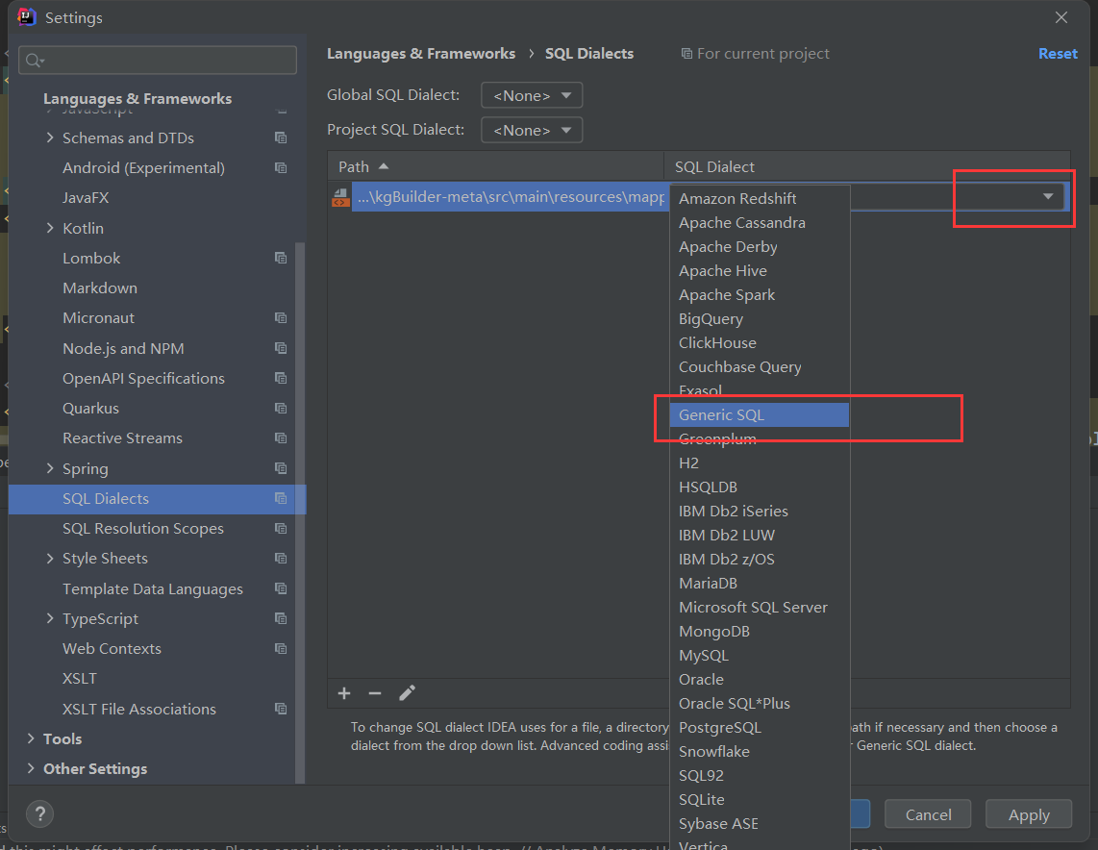Click the Languages & Frameworks breadcrumb

421,54
